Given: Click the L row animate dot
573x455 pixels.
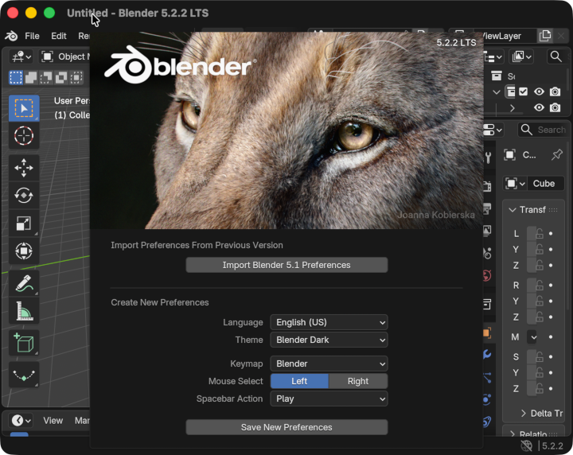Looking at the screenshot, I should [551, 233].
